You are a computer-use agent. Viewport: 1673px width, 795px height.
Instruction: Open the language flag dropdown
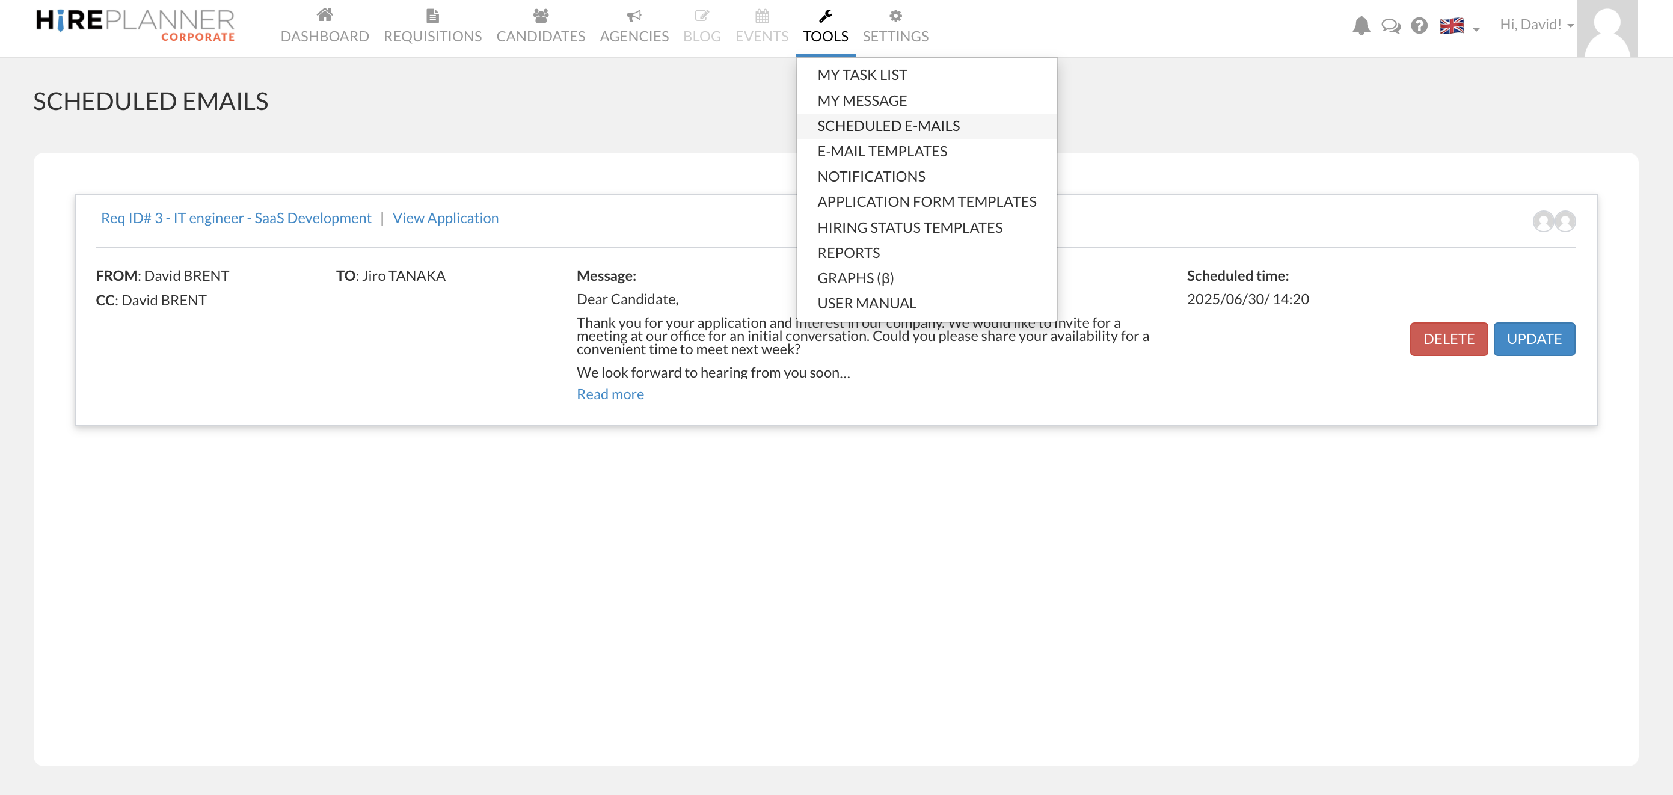click(x=1454, y=27)
